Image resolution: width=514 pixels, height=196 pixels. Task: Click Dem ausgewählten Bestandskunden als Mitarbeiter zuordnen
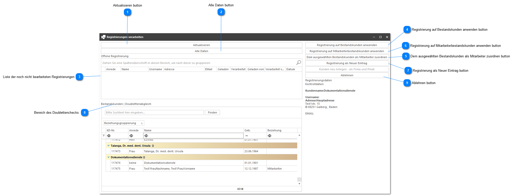pyautogui.click(x=347, y=57)
